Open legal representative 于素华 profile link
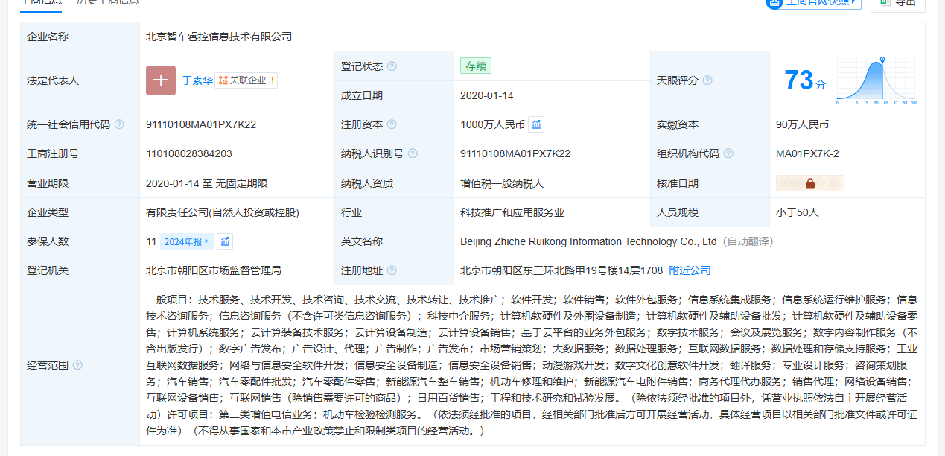Image resolution: width=945 pixels, height=456 pixels. (197, 80)
